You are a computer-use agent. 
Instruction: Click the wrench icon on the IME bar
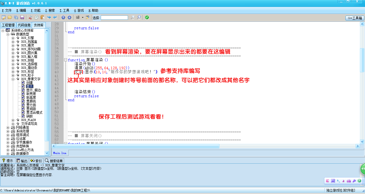pyautogui.click(x=354, y=181)
